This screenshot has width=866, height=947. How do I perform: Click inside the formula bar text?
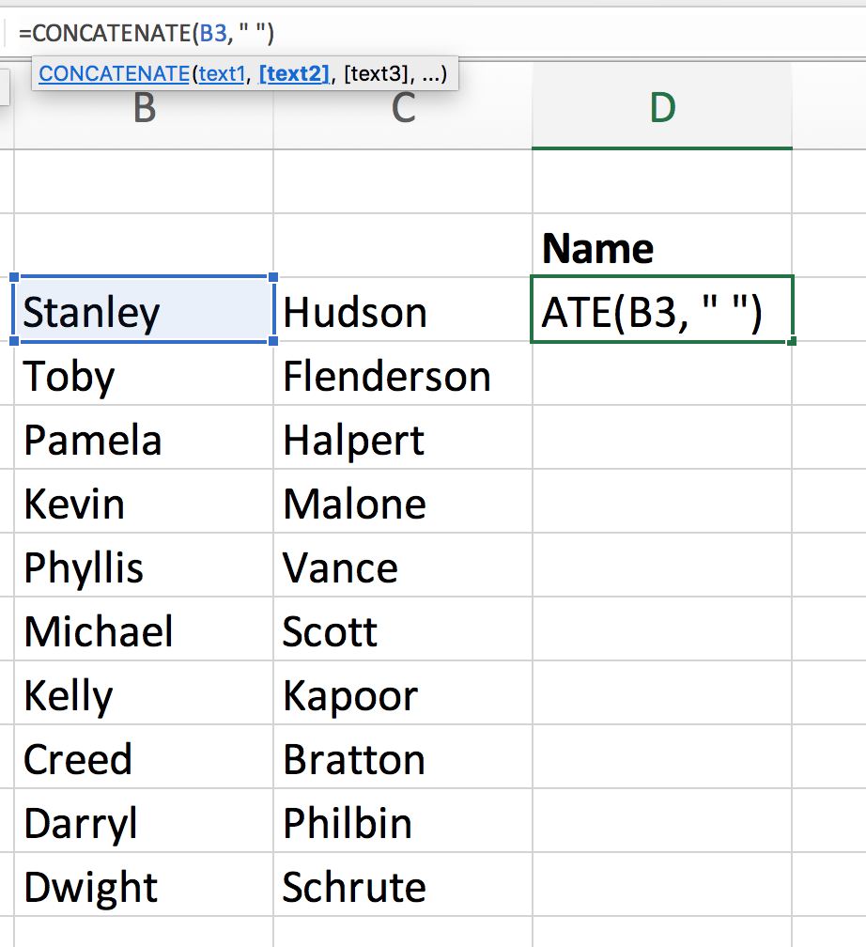pos(146,34)
